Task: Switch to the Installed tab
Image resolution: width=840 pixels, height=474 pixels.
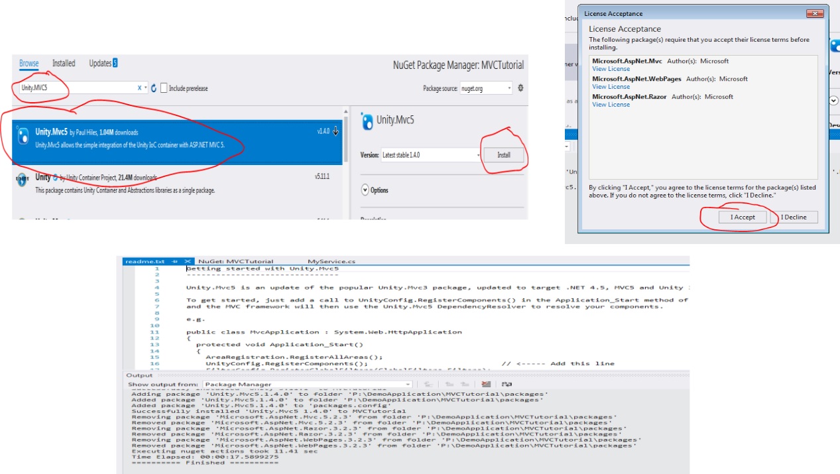Action: [x=64, y=64]
